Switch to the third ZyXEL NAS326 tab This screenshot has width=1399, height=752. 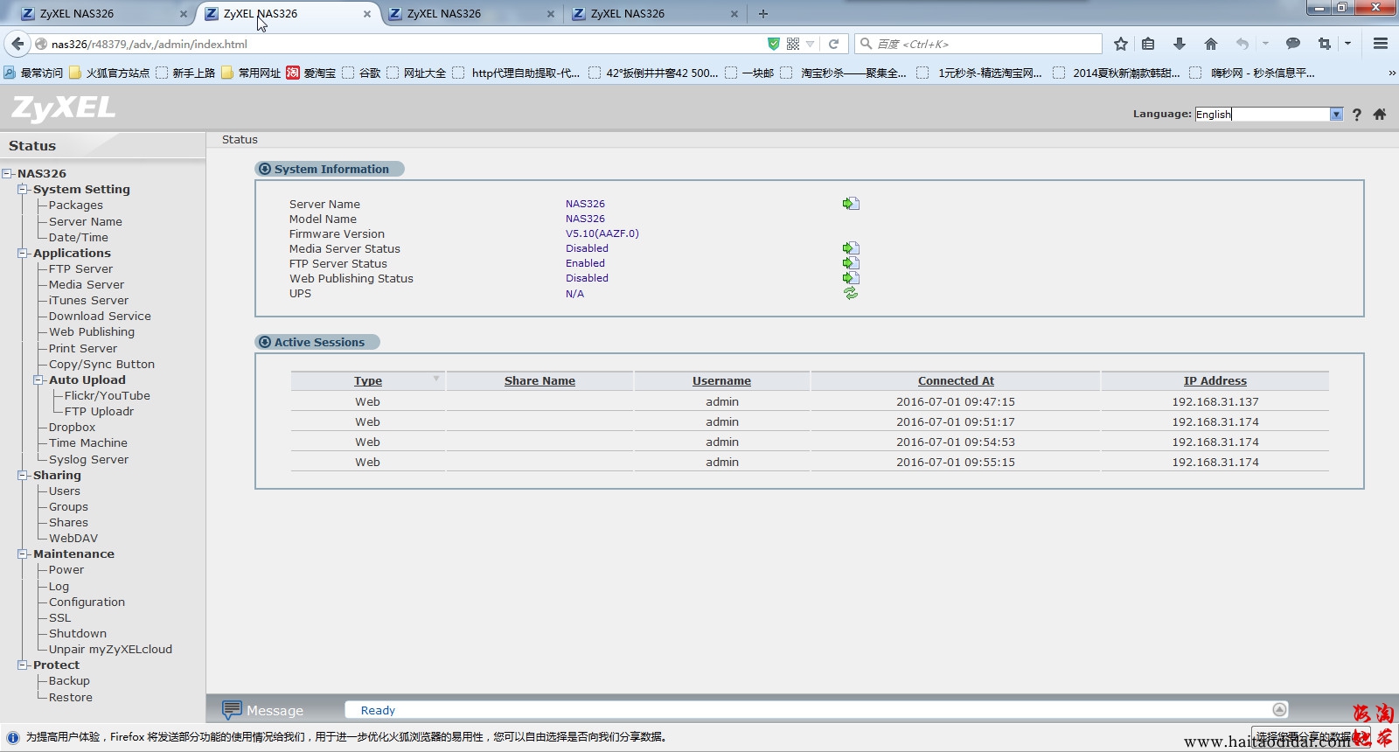point(467,14)
